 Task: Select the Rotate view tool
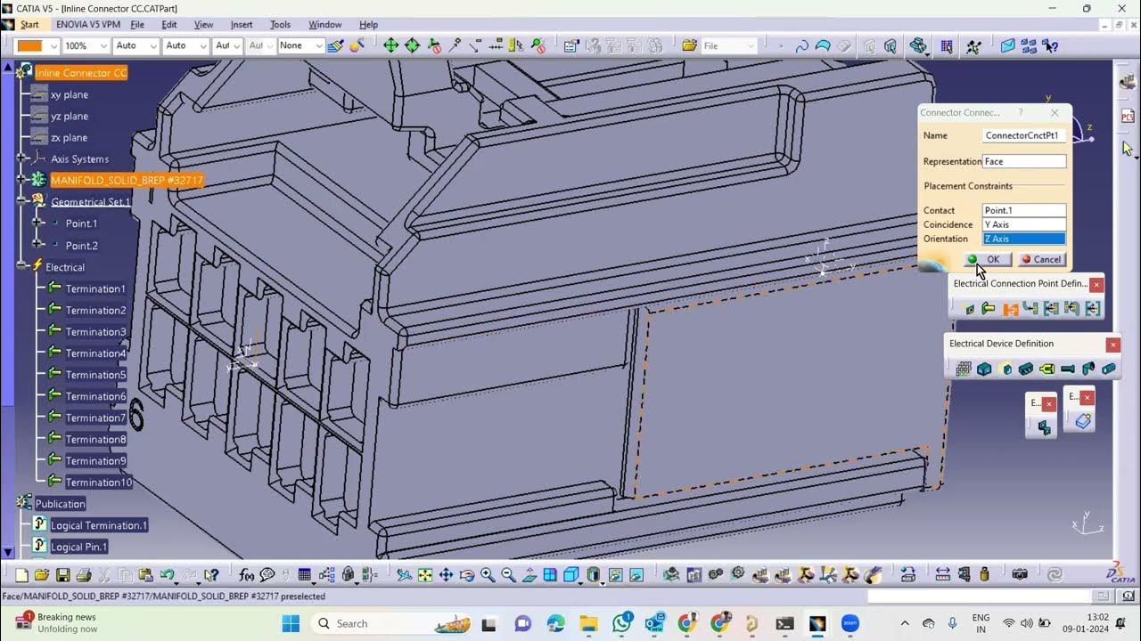467,575
